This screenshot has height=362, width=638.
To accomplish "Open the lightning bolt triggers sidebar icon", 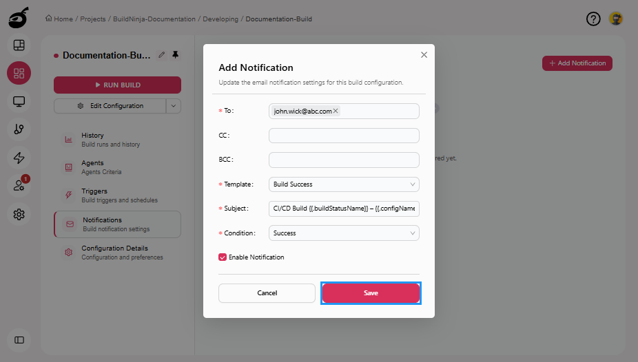I will 19,158.
